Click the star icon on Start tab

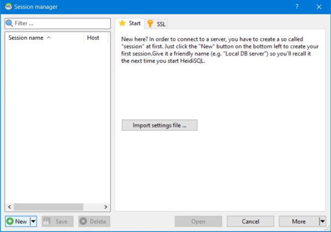pyautogui.click(x=122, y=23)
